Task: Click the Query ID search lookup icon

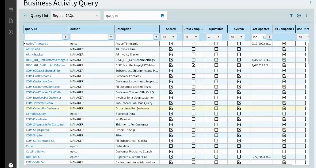Action: (x=163, y=16)
